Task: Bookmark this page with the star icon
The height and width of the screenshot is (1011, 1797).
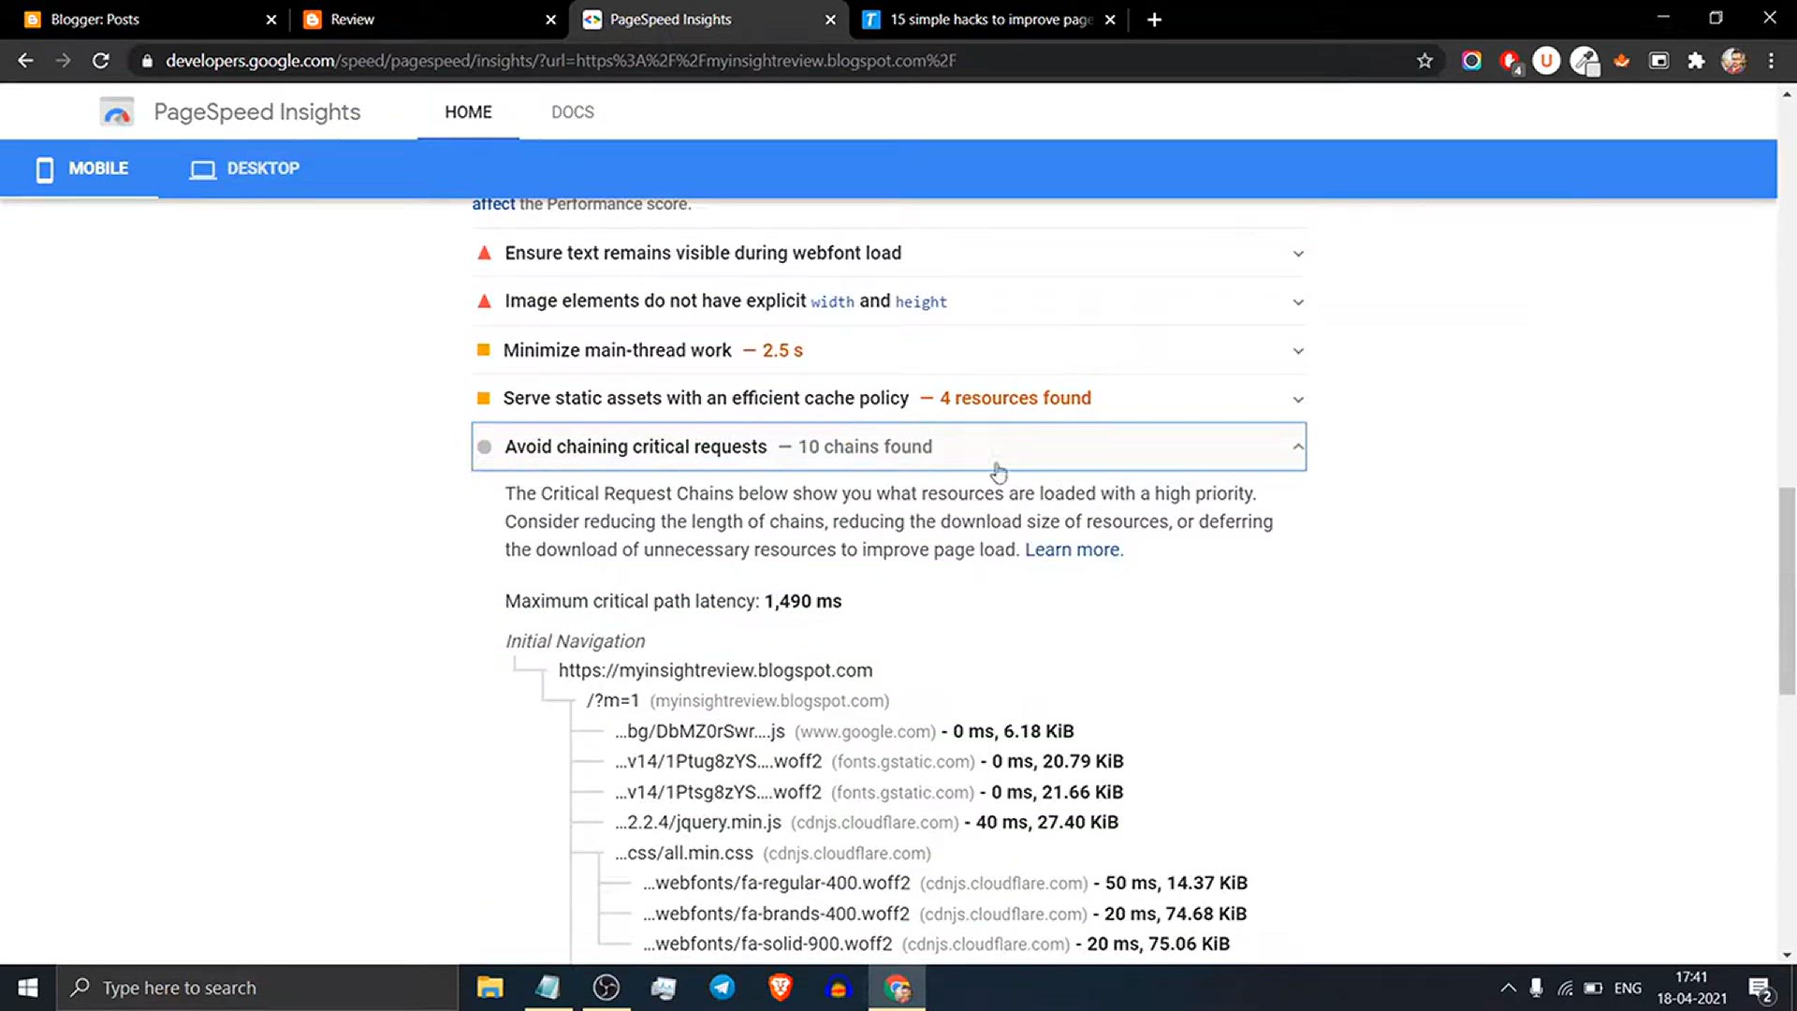Action: (1424, 61)
